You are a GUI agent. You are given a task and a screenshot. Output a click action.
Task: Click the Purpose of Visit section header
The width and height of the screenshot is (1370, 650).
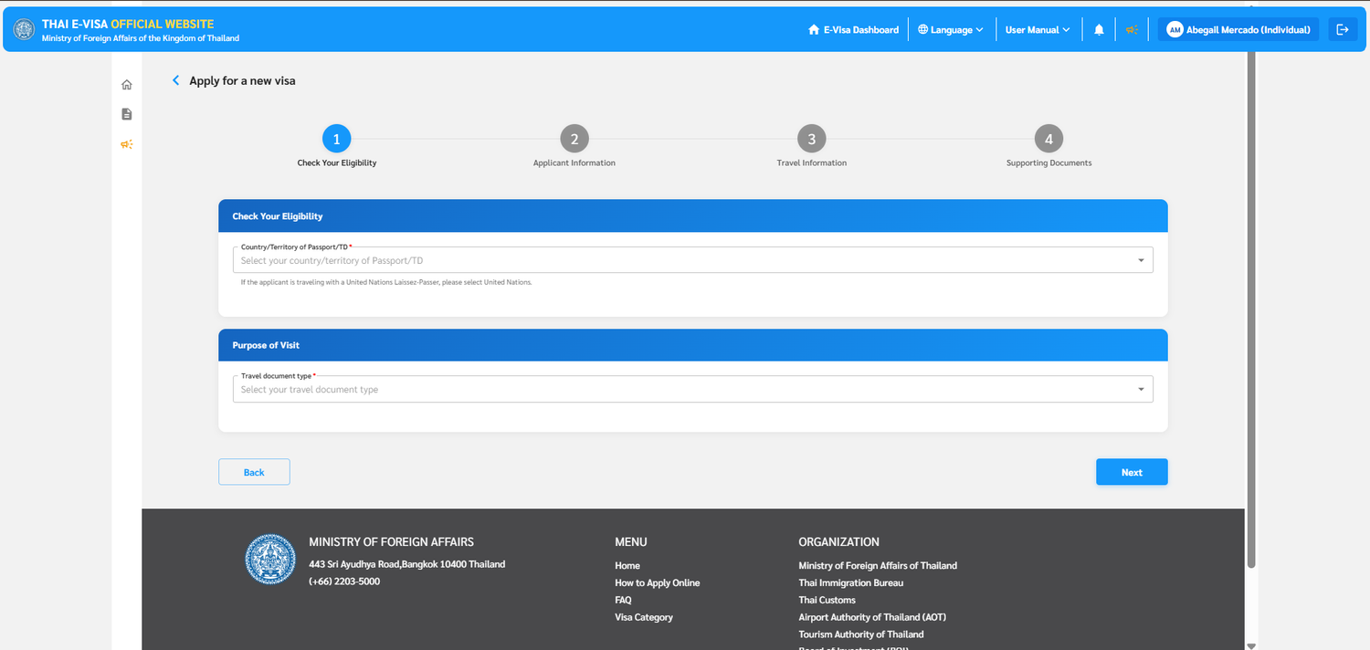click(692, 345)
